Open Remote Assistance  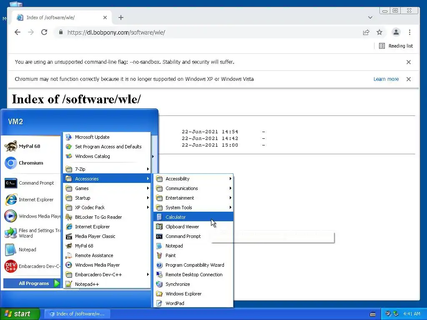click(107, 255)
